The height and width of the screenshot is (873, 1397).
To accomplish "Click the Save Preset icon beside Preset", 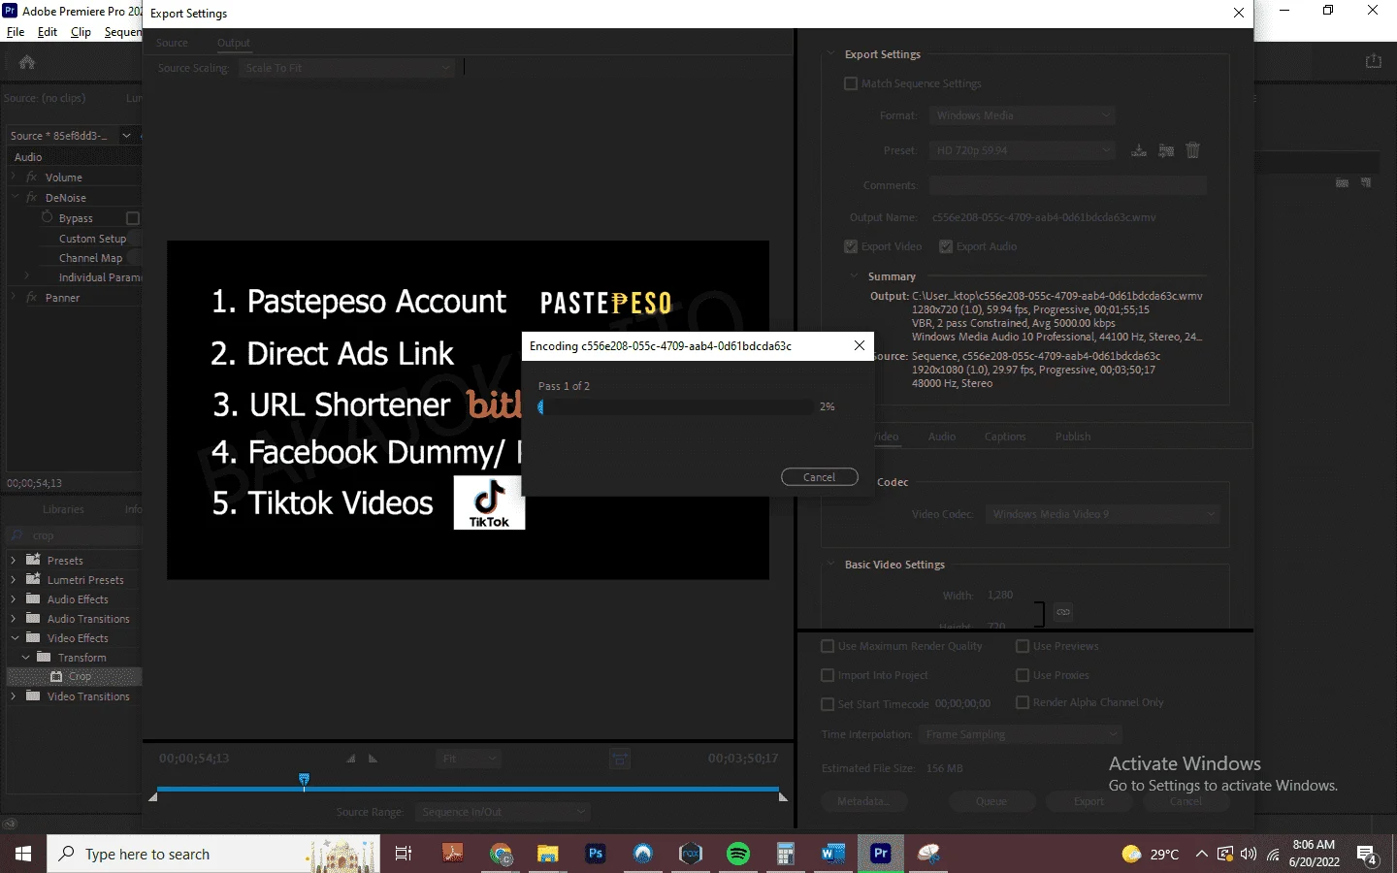I will (1139, 150).
